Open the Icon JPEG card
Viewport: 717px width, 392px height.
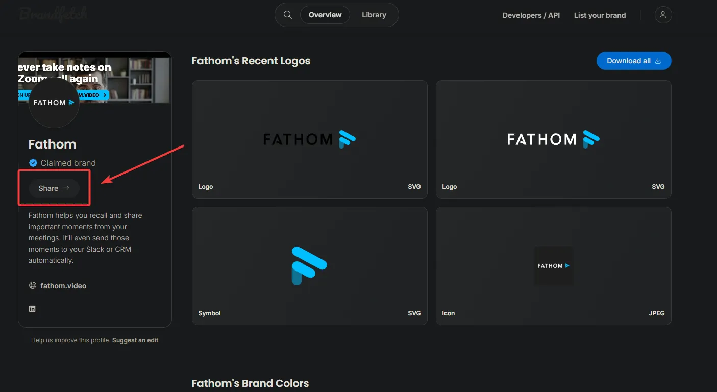(553, 266)
